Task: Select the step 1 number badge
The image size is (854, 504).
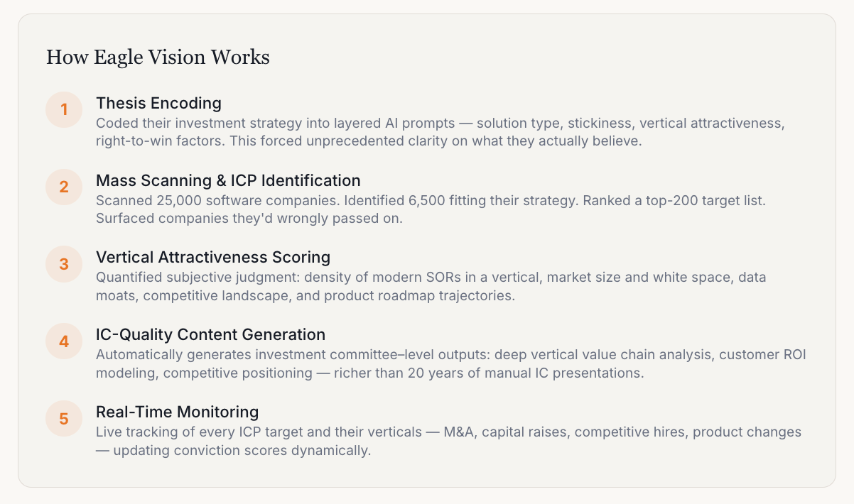Action: pos(64,109)
